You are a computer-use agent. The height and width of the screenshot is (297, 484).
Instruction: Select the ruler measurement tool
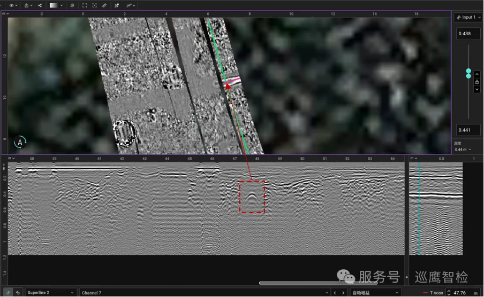pyautogui.click(x=104, y=5)
